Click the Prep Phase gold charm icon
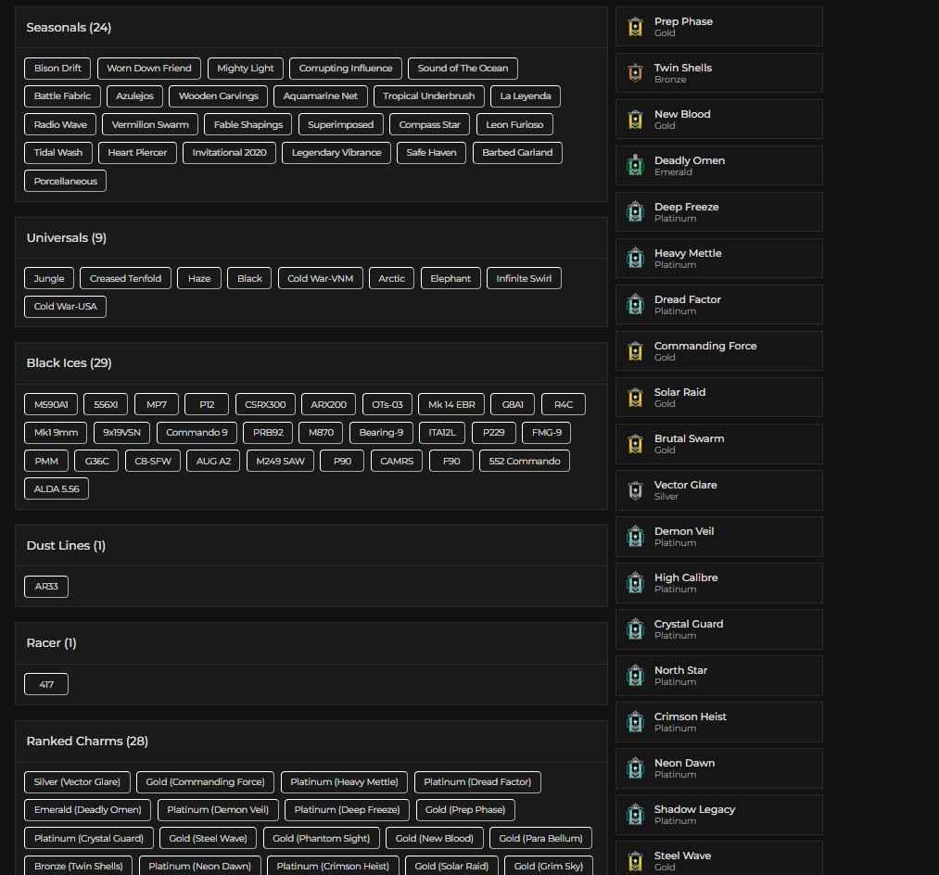 point(636,27)
